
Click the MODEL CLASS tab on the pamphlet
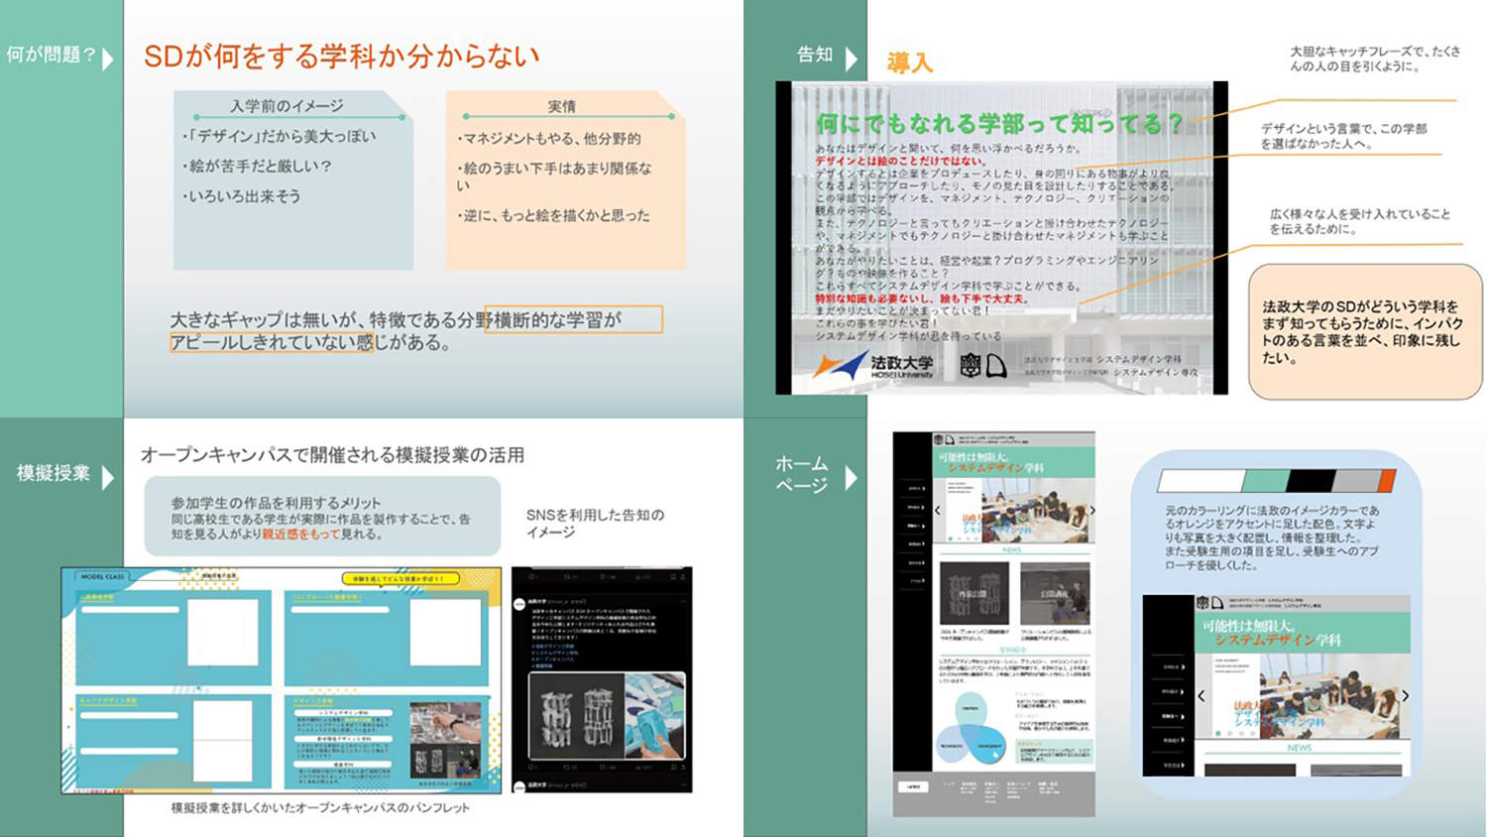[102, 576]
